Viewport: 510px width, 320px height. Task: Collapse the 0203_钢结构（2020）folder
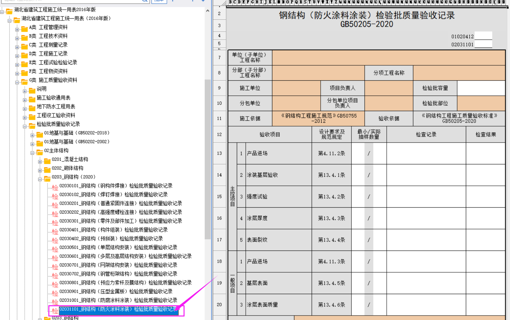pos(40,179)
